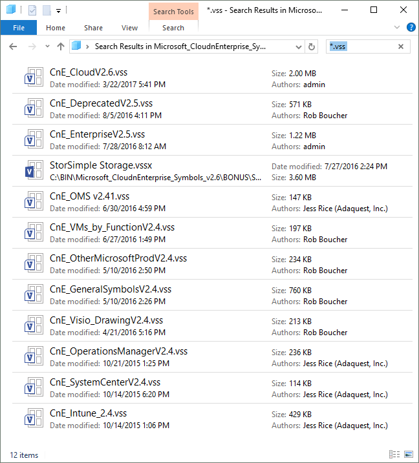Screen dimensions: 419x463
Task: Open the Home ribbon tab
Action: pos(56,28)
